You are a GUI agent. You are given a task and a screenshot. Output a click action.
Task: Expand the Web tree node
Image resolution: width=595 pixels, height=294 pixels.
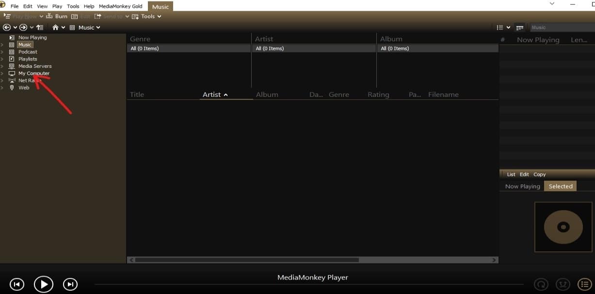click(2, 88)
